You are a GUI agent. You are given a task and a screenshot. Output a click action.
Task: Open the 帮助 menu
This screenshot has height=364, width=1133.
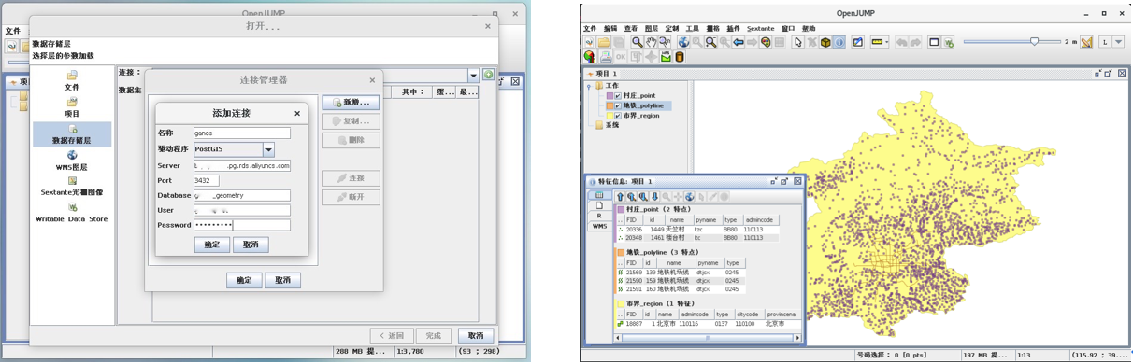coord(809,28)
